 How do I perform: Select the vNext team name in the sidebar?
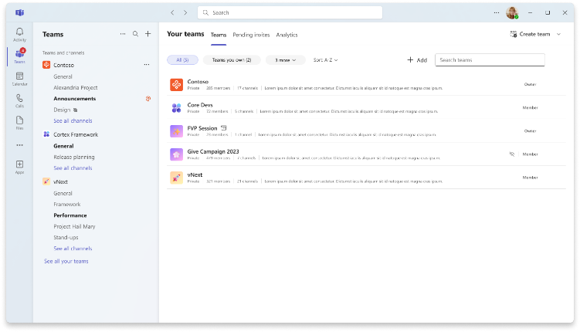click(60, 182)
